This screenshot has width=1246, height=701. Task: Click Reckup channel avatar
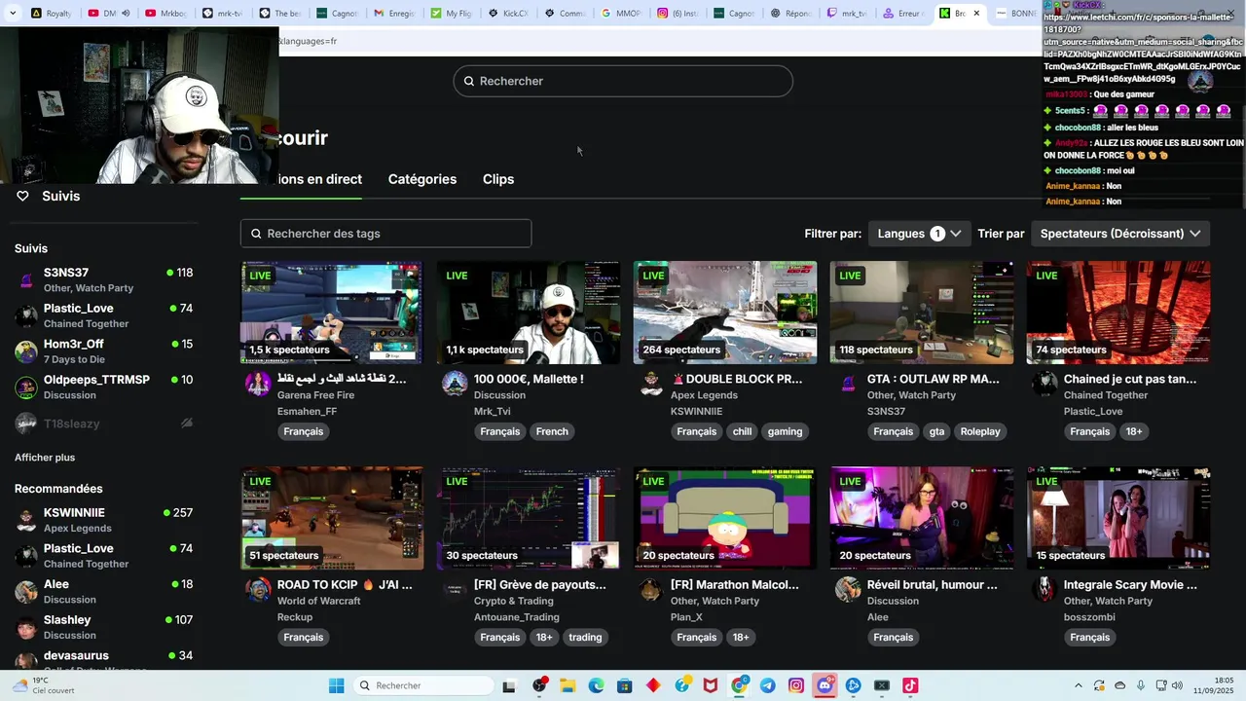(x=258, y=589)
